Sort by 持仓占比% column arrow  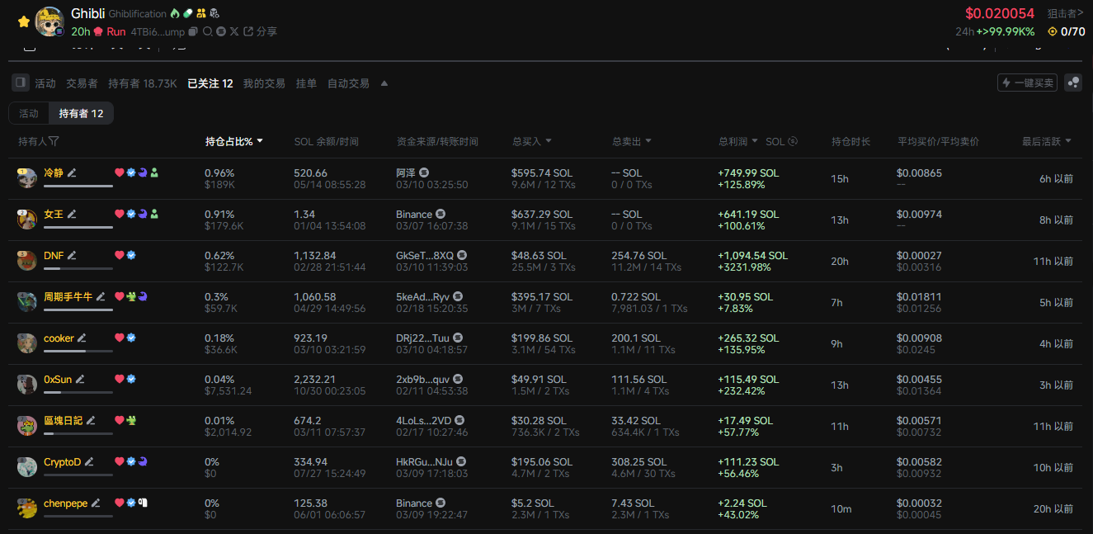pyautogui.click(x=261, y=141)
